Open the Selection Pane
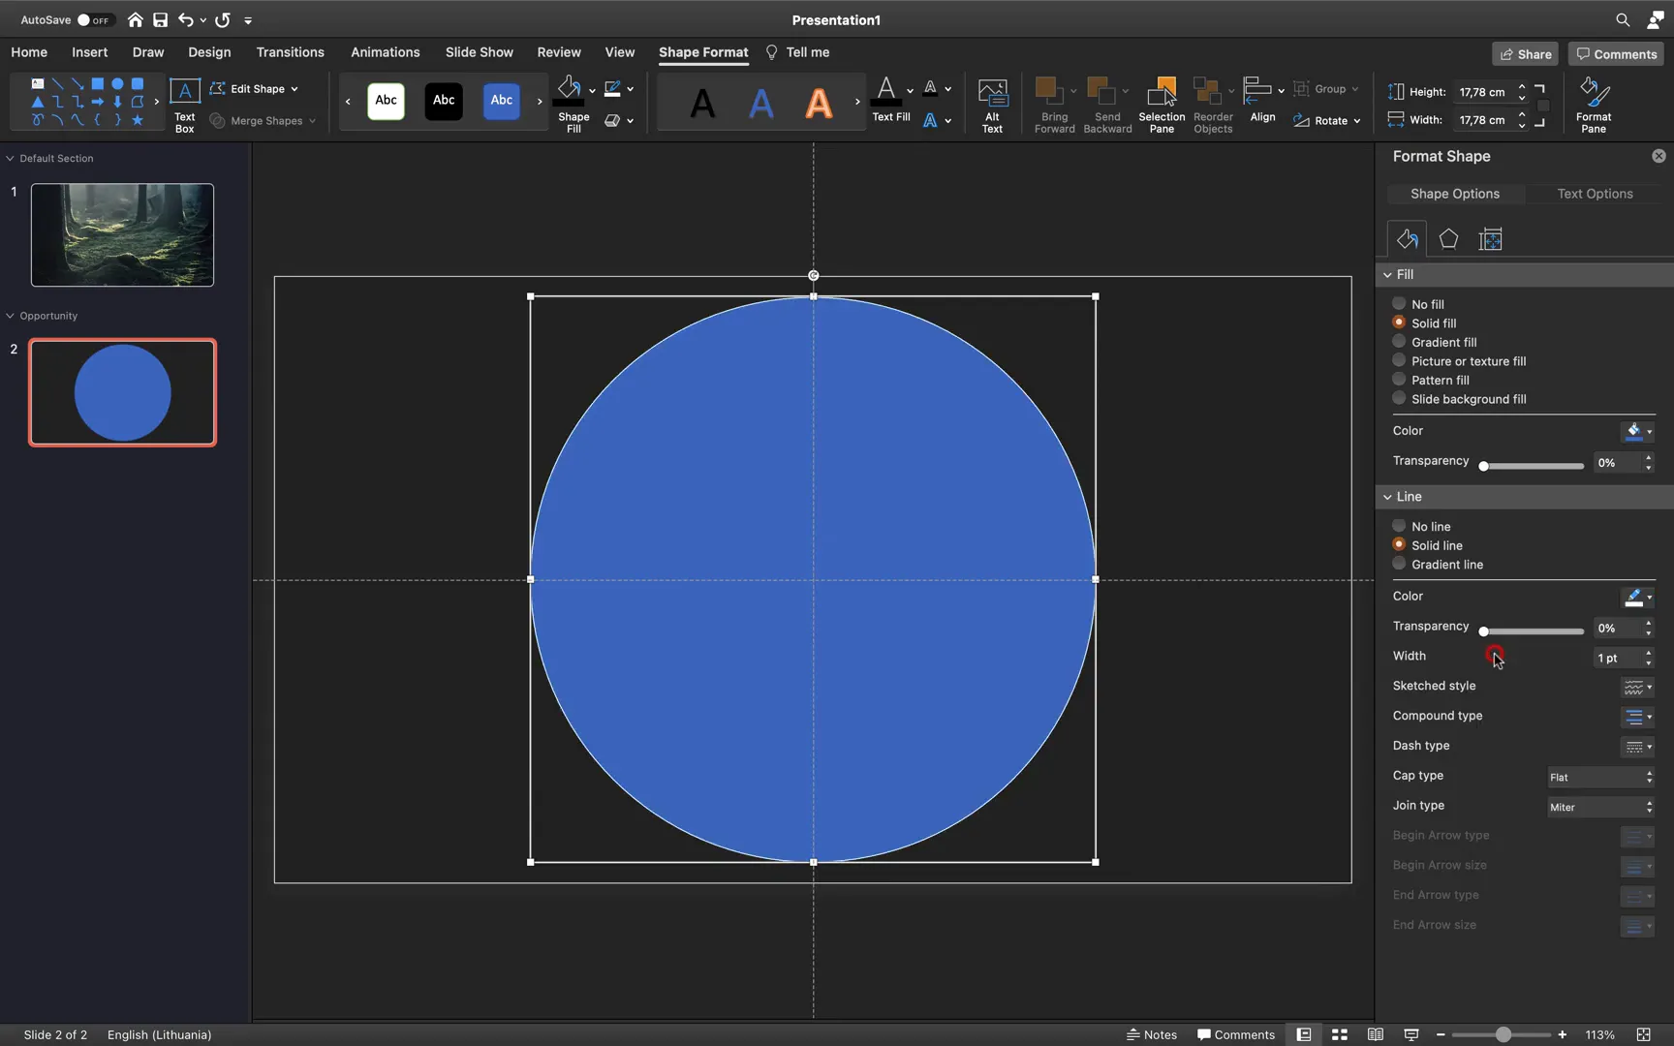The height and width of the screenshot is (1046, 1674). coord(1162,105)
